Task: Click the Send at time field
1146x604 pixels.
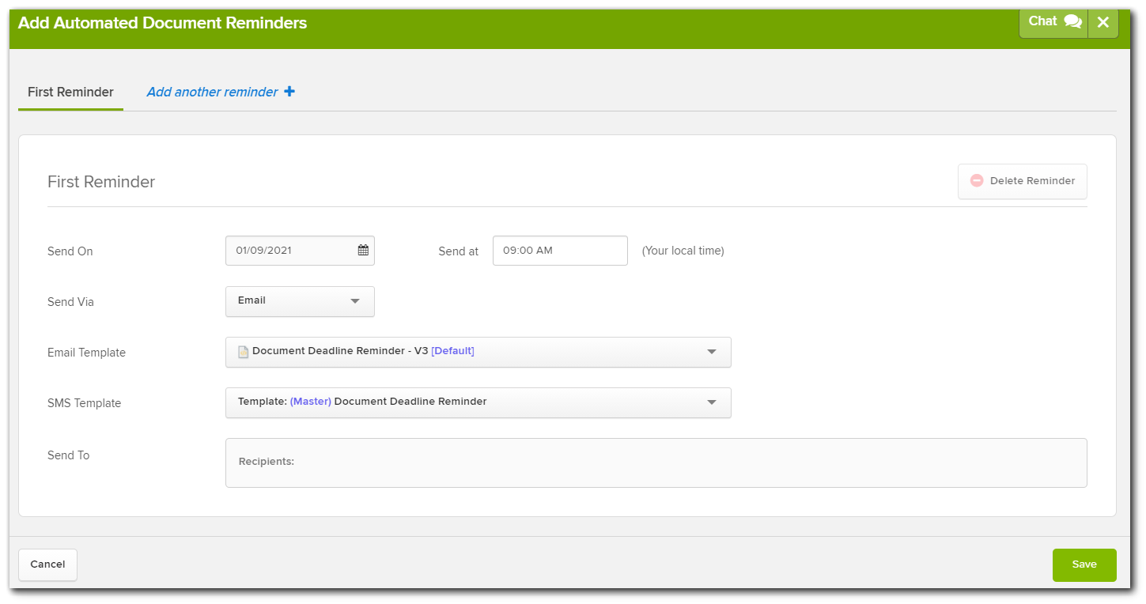Action: coord(560,250)
